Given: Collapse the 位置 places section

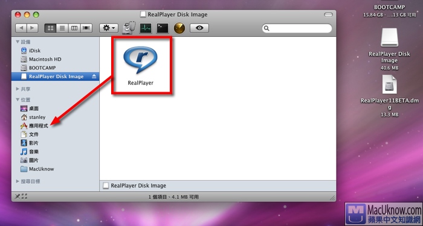Looking at the screenshot, I should [x=18, y=99].
